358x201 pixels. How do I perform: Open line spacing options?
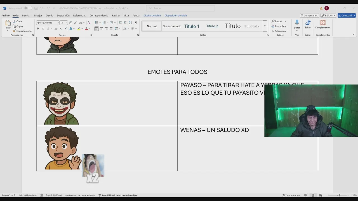117,28
